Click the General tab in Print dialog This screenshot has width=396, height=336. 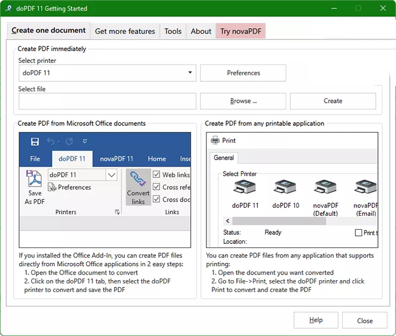point(224,158)
